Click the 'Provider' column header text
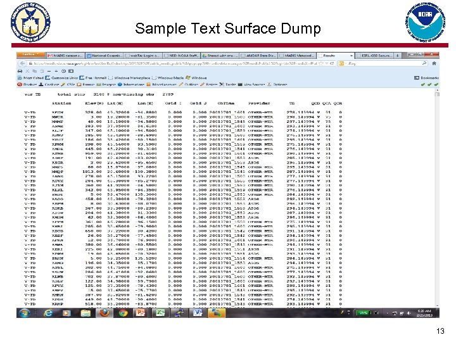Screen dimensions: 456x342 pos(259,103)
